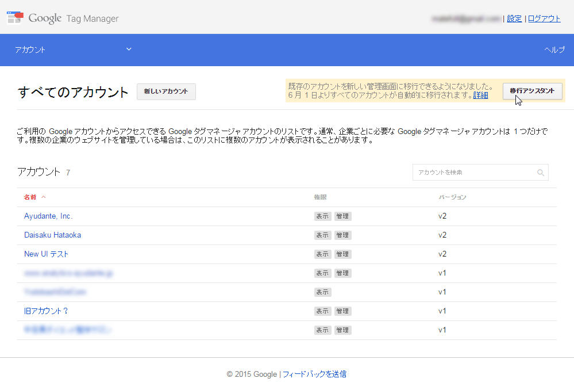
Task: Open the Ayudante, Inc. account
Action: click(48, 216)
